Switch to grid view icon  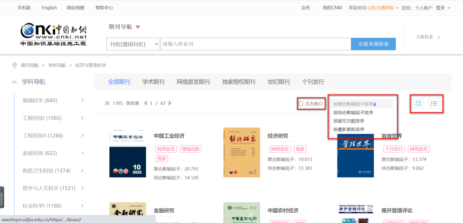[x=418, y=103]
